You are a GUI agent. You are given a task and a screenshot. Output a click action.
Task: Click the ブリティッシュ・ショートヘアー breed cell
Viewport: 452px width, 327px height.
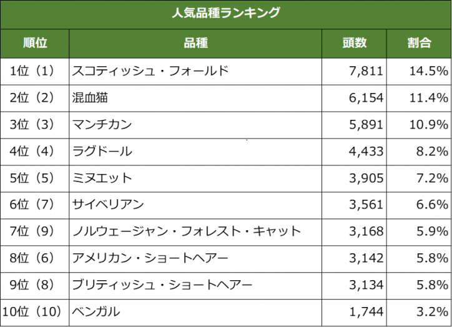coord(195,286)
